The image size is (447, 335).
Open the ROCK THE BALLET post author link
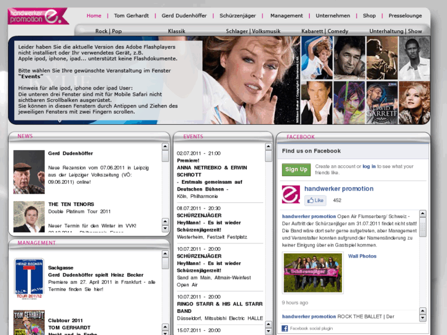309,317
